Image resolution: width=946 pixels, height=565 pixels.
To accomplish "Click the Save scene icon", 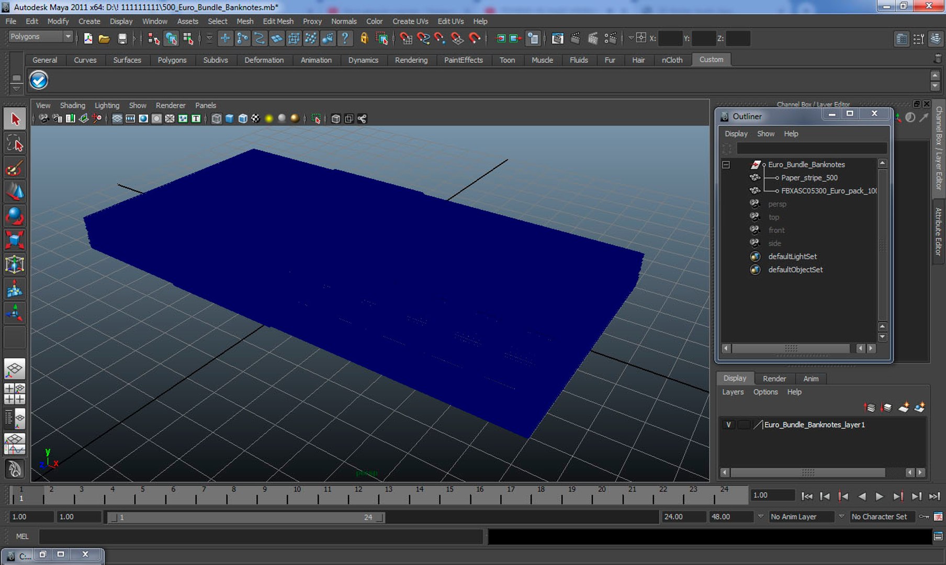I will pyautogui.click(x=122, y=38).
